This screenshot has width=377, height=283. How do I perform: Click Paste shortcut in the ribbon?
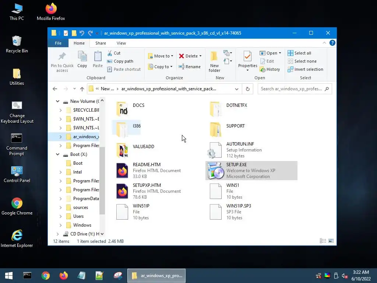click(x=124, y=69)
